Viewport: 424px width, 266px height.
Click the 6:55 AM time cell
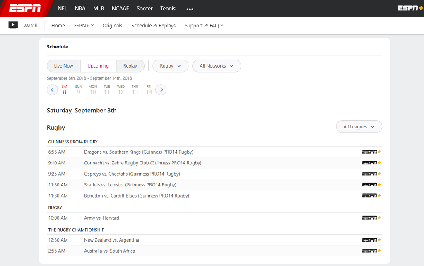[57, 152]
